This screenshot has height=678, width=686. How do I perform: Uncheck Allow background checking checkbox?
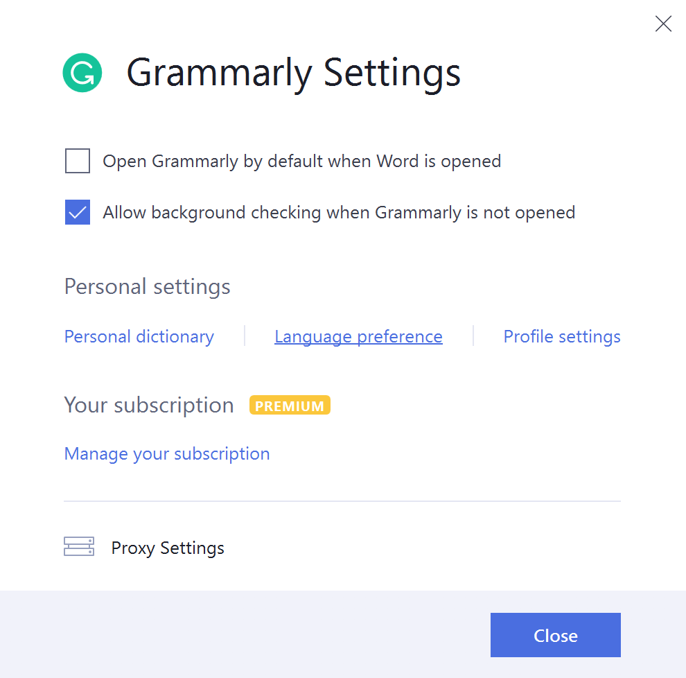(x=78, y=212)
